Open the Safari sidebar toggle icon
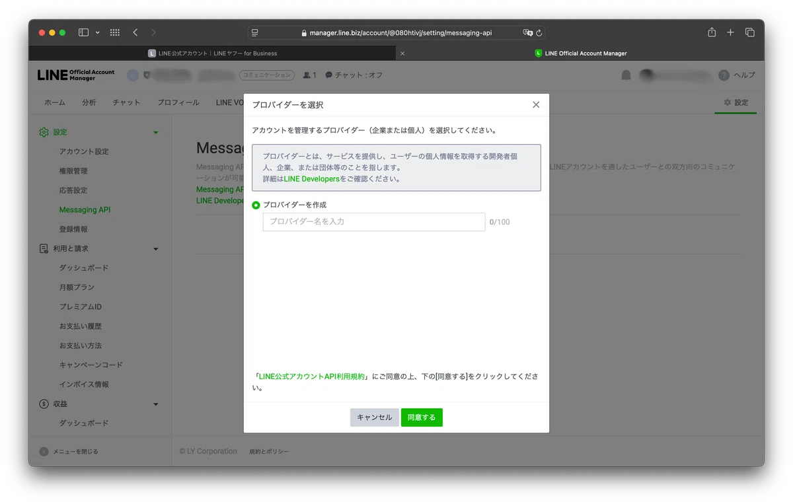This screenshot has height=504, width=793. tap(83, 32)
